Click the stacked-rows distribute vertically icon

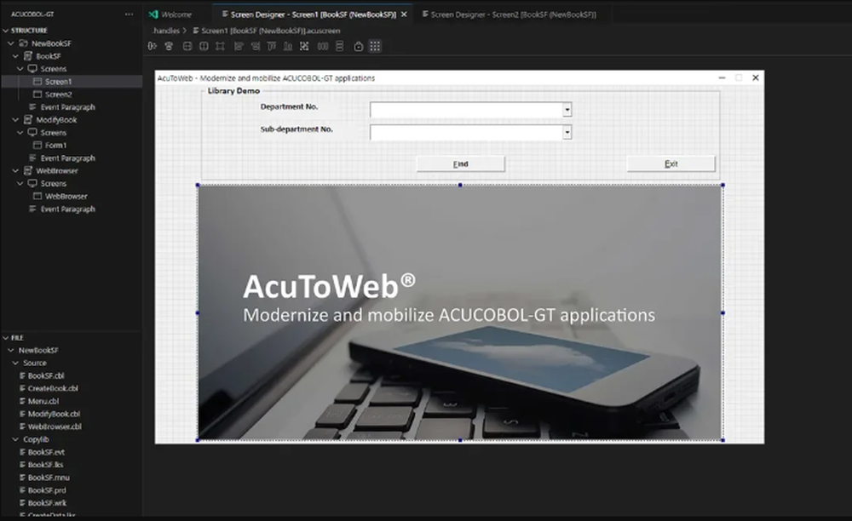coord(340,46)
